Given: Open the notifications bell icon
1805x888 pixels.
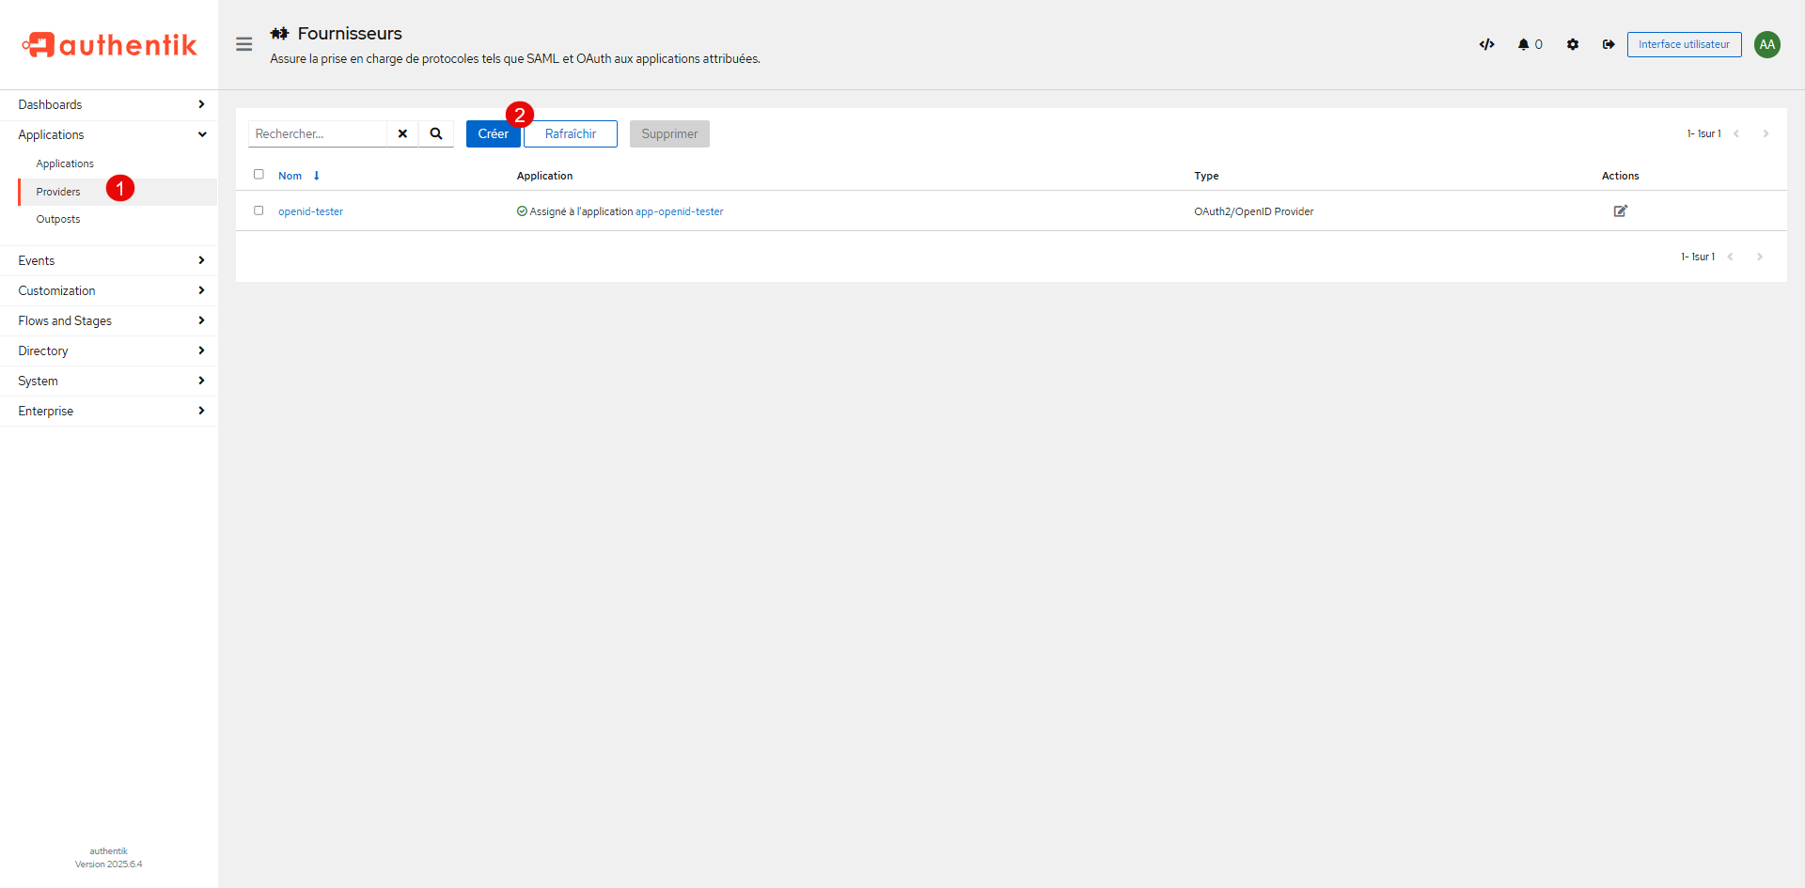Looking at the screenshot, I should pyautogui.click(x=1524, y=44).
